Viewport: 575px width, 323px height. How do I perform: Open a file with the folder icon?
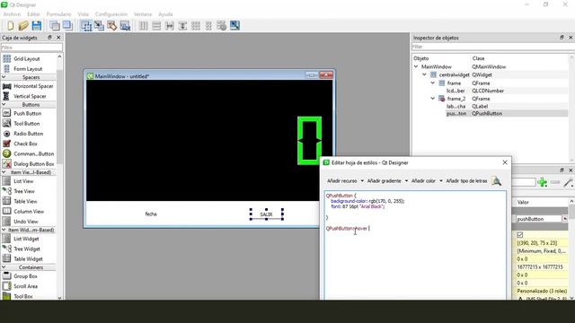tap(23, 26)
